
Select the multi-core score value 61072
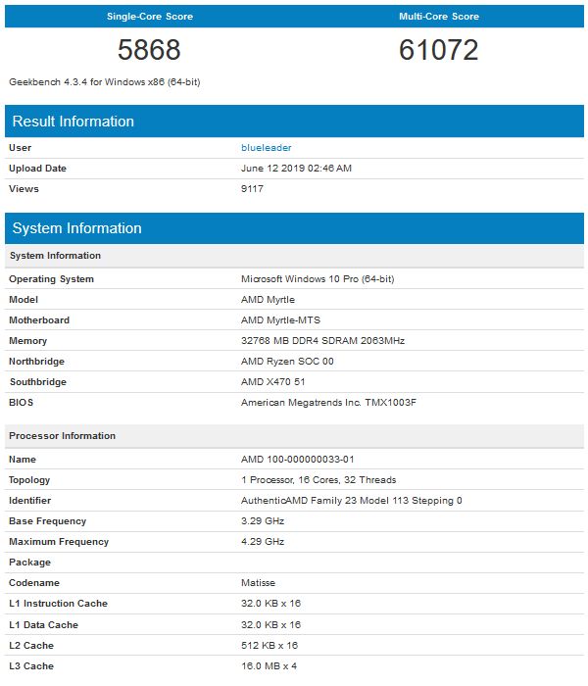[439, 49]
